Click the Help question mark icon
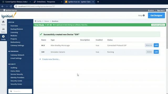Screen dimensions: 168x94 pos(144,15)
